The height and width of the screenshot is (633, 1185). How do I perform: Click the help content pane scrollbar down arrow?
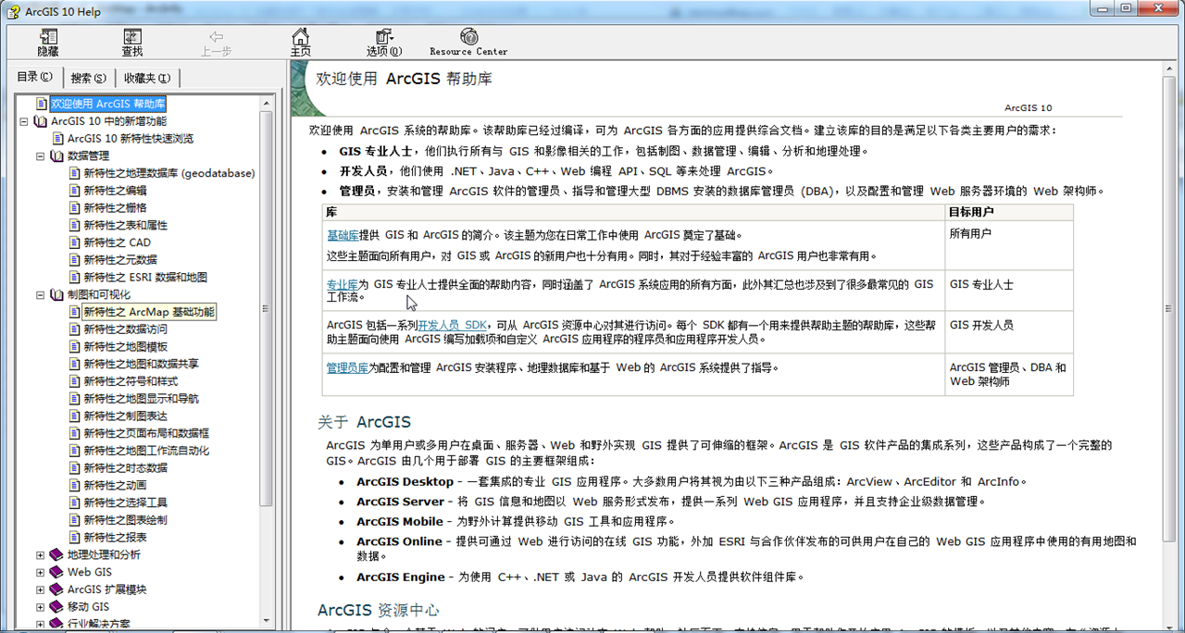pos(1170,625)
